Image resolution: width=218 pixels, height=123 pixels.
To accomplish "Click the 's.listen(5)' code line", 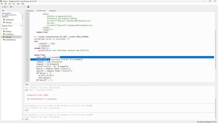I will (x=44, y=46).
